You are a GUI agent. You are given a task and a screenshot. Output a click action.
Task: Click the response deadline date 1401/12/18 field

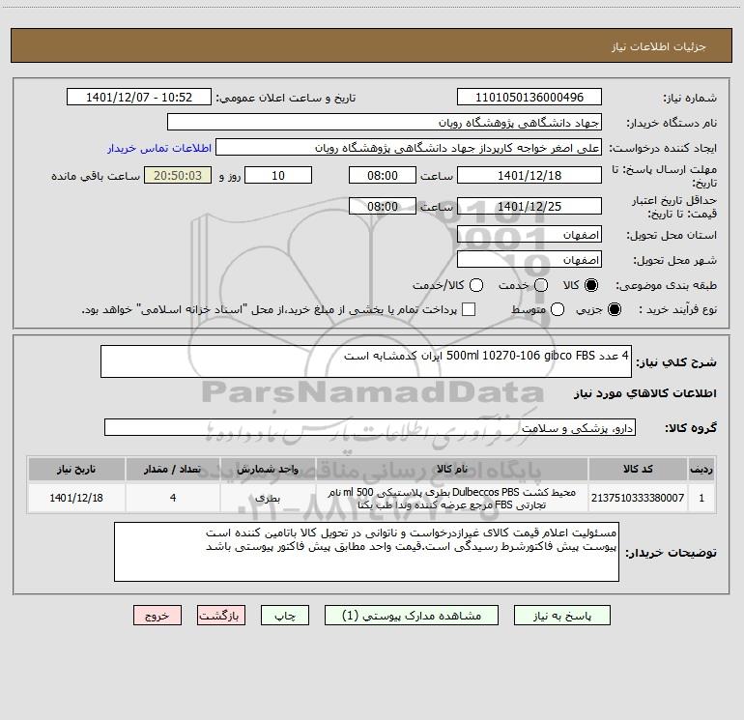pyautogui.click(x=529, y=175)
